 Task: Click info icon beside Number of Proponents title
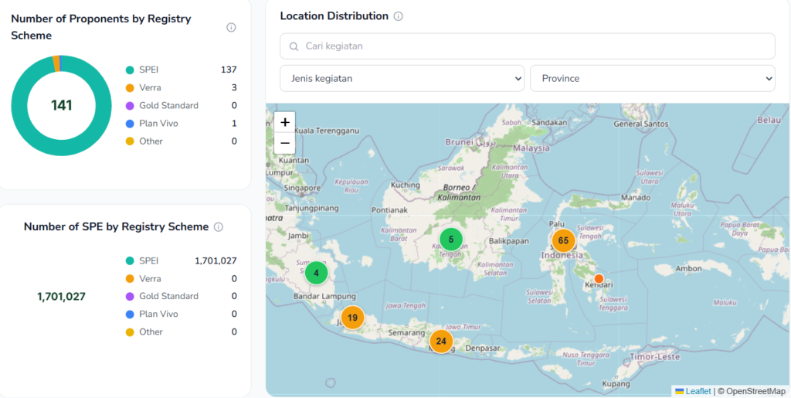tap(231, 27)
